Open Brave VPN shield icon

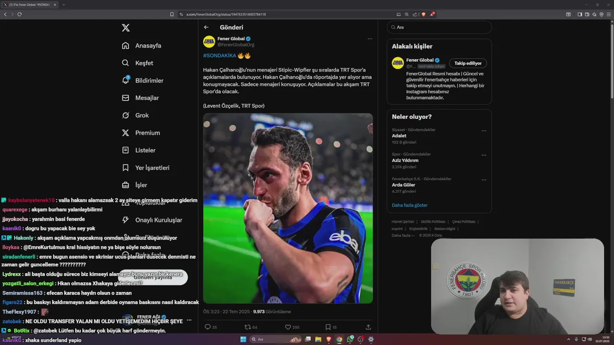602,14
